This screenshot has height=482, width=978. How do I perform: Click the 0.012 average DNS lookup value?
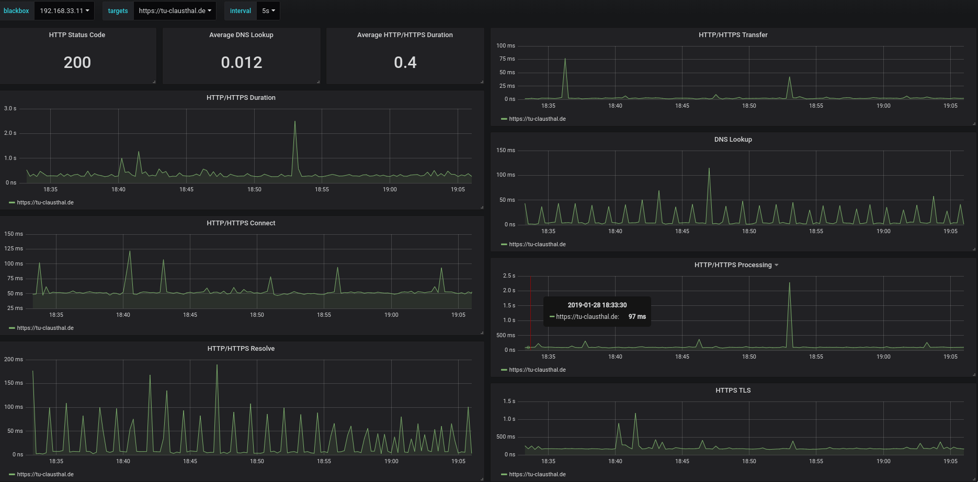(242, 63)
